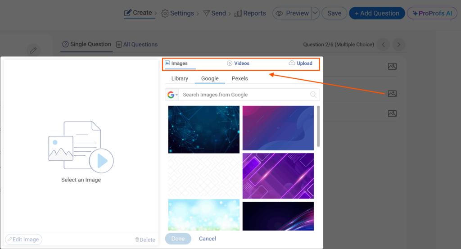
Task: Select the Upload tab in media dialog
Action: pyautogui.click(x=300, y=63)
